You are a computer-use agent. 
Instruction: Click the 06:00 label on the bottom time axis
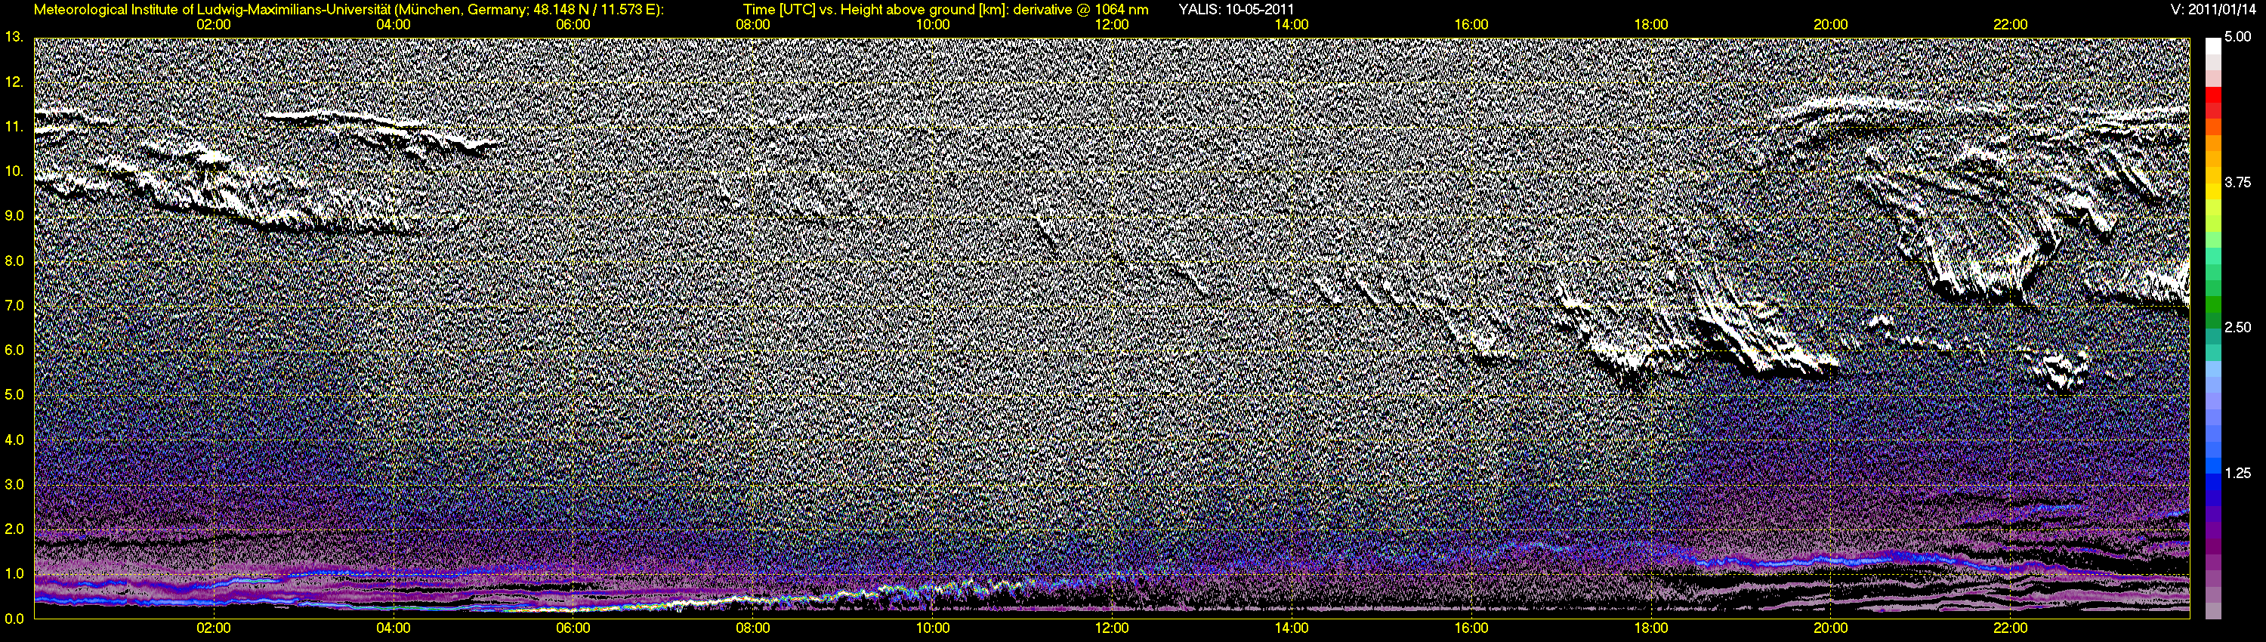pyautogui.click(x=573, y=629)
